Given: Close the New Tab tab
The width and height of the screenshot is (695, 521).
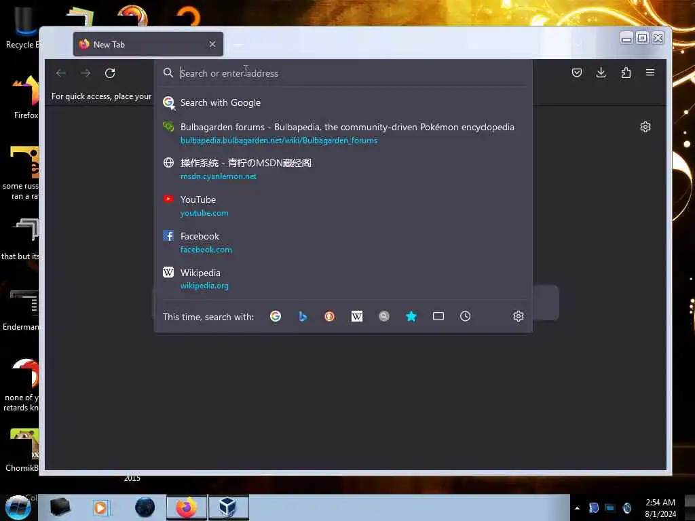Looking at the screenshot, I should pos(212,44).
